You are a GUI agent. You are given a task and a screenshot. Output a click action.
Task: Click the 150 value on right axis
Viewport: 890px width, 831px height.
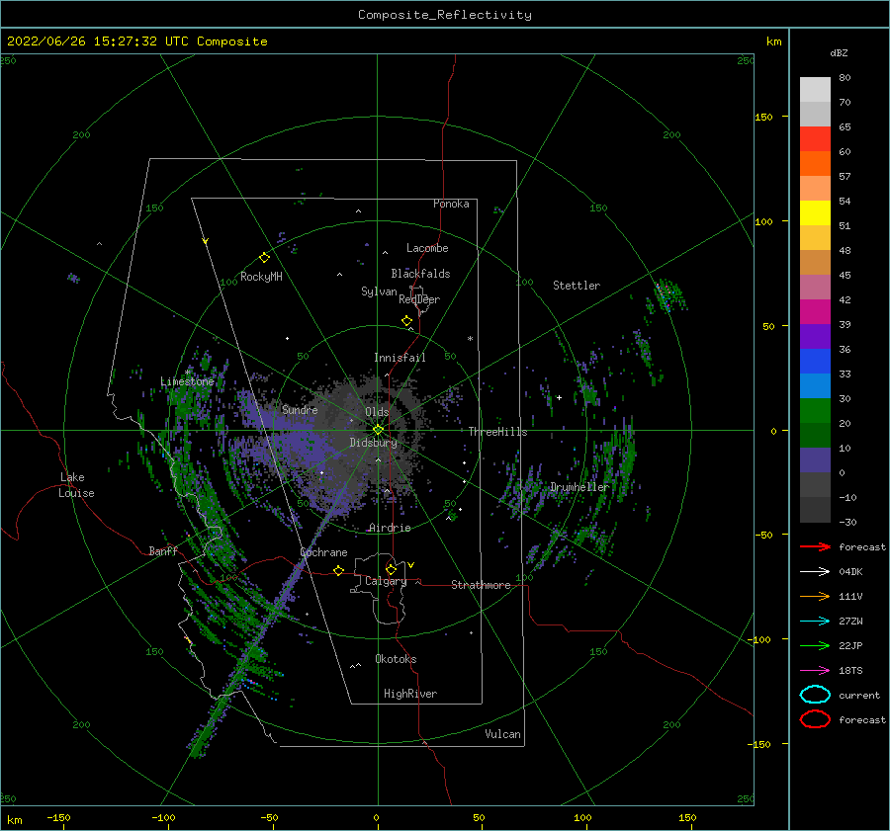pyautogui.click(x=763, y=117)
